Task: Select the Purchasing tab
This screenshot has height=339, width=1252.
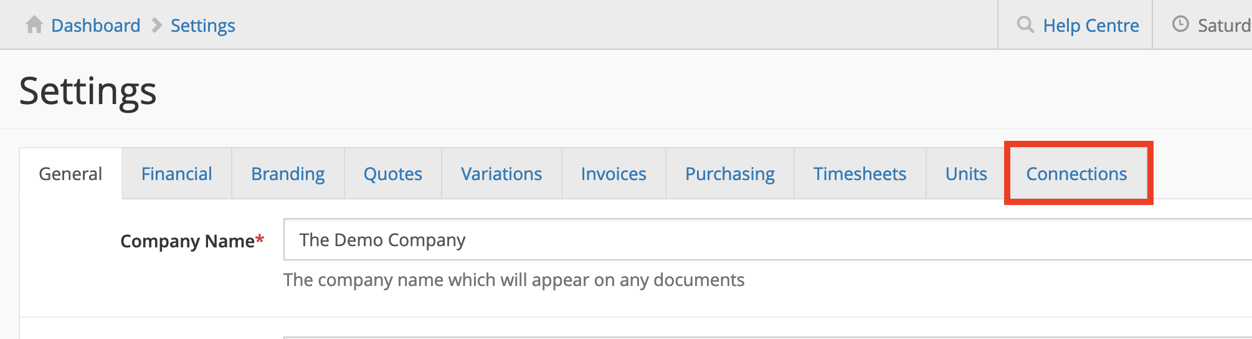Action: [x=730, y=174]
